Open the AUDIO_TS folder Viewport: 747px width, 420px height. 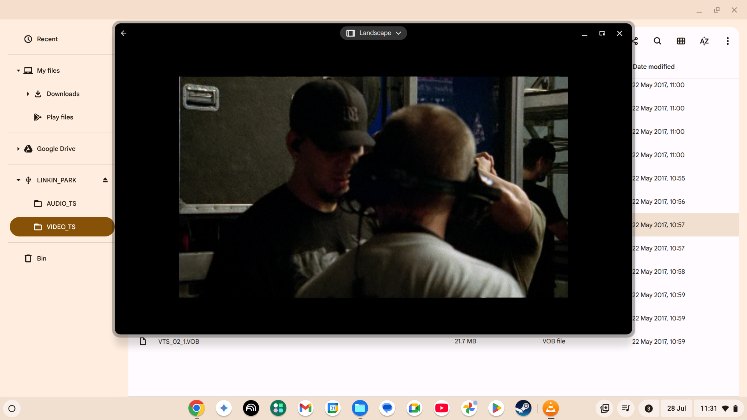[x=61, y=203]
